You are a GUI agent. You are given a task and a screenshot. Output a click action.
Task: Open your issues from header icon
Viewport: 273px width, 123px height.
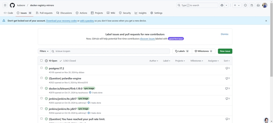click(245, 5)
